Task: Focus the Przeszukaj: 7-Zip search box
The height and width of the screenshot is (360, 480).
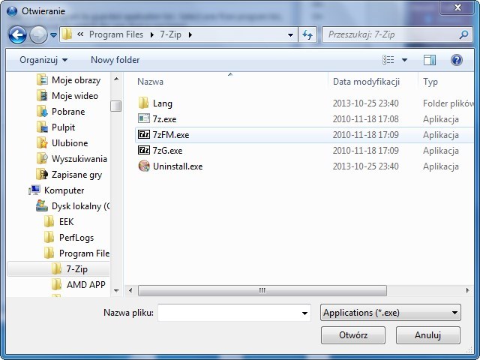Action: [x=391, y=34]
